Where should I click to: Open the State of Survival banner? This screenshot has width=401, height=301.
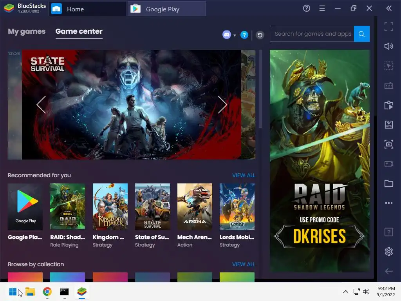[x=132, y=104]
